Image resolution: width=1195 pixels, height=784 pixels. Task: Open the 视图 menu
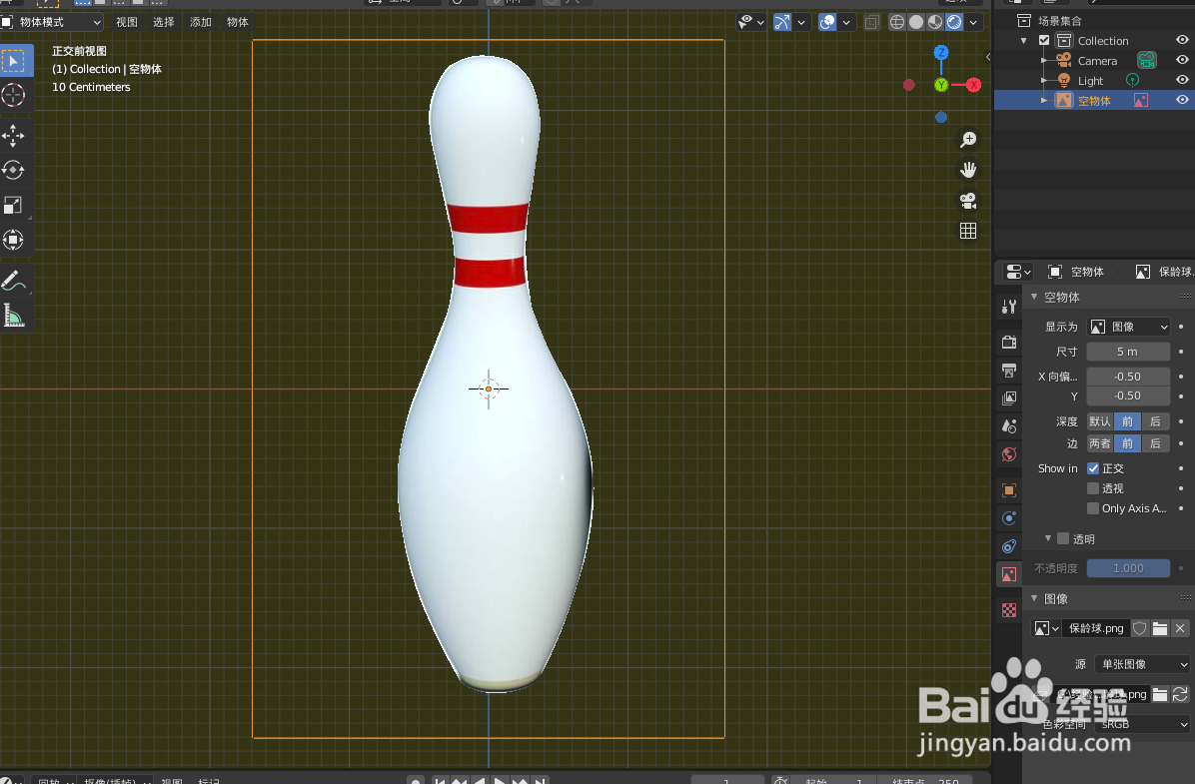pos(126,21)
